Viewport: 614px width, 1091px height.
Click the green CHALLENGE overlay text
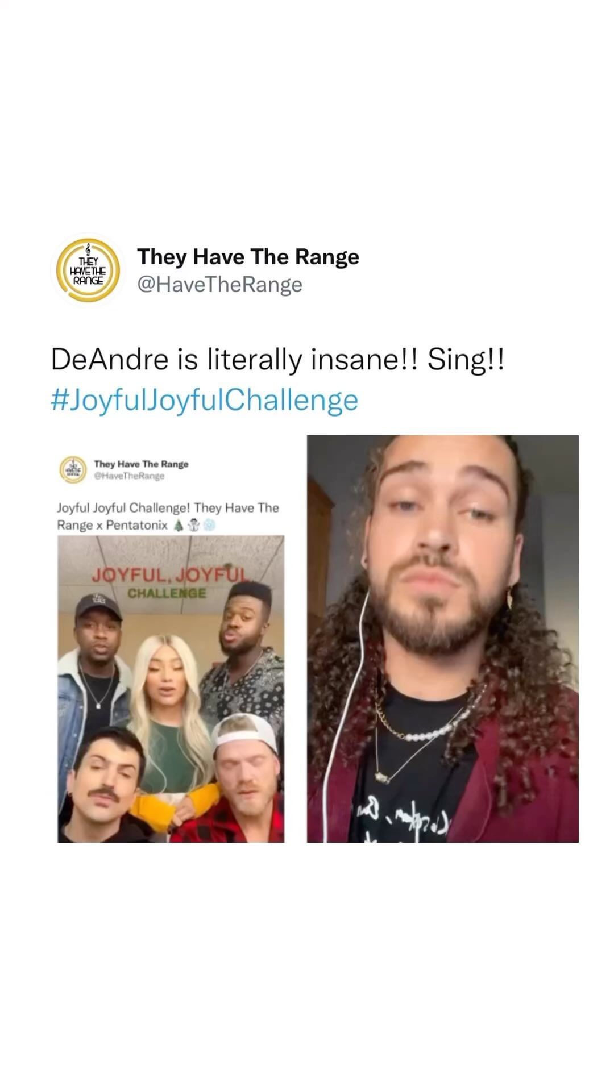click(166, 593)
